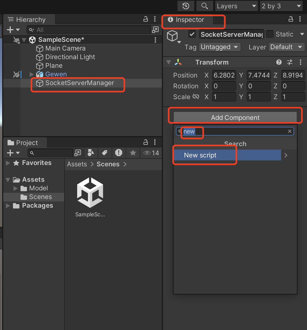Toggle the Inspector panel lock
Screen dimensions: 307x330
[291, 19]
